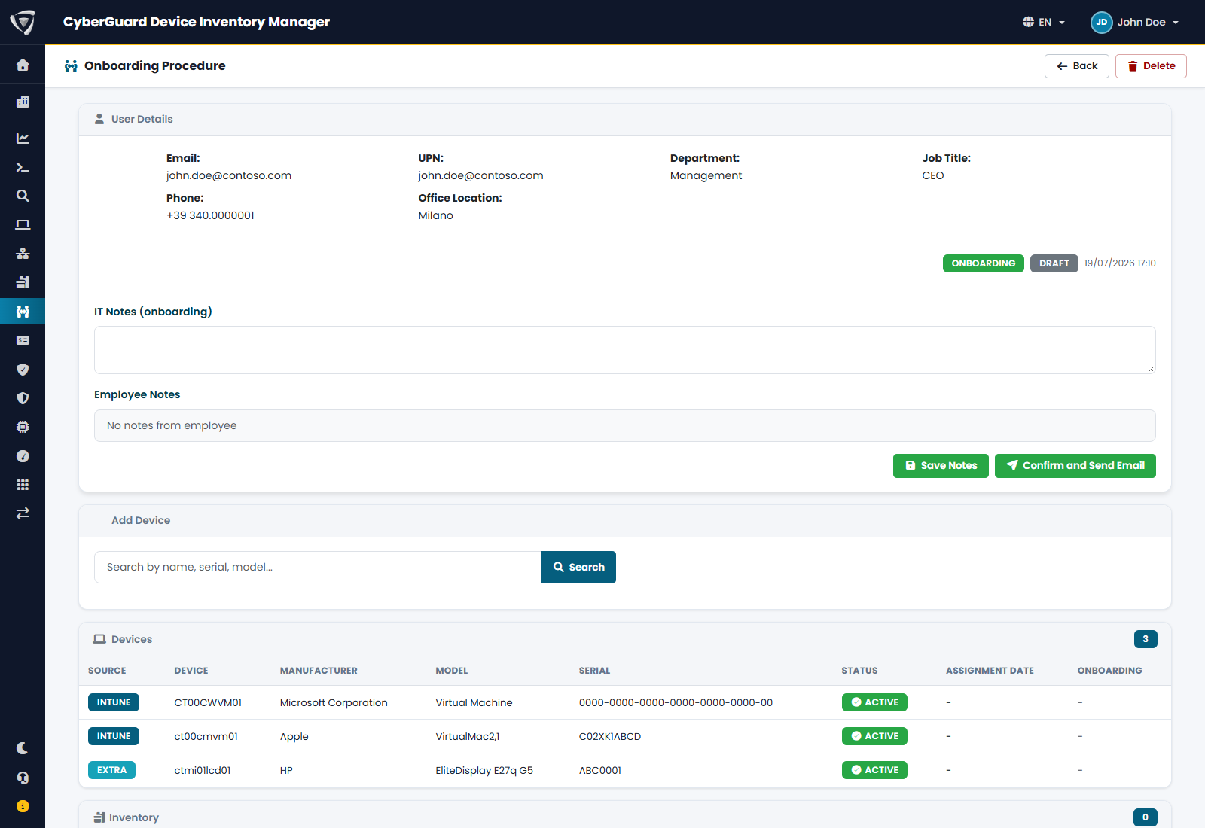Image resolution: width=1205 pixels, height=828 pixels.
Task: Click the Devices count badge 3
Action: [x=1146, y=639]
